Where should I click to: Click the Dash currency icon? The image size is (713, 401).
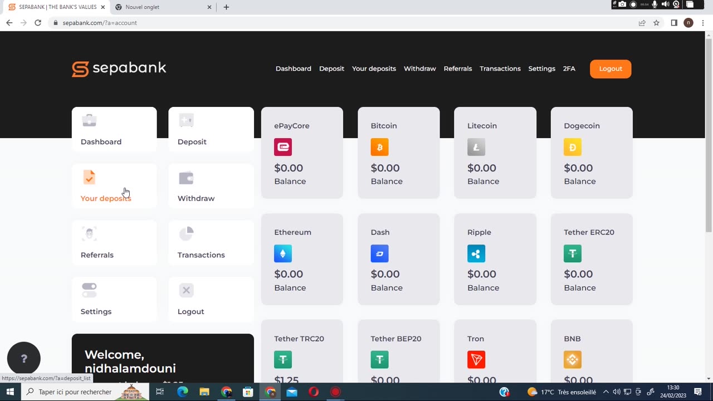380,253
